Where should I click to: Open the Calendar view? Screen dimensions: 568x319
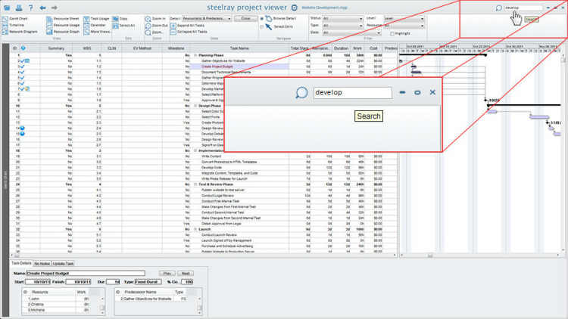pyautogui.click(x=95, y=25)
